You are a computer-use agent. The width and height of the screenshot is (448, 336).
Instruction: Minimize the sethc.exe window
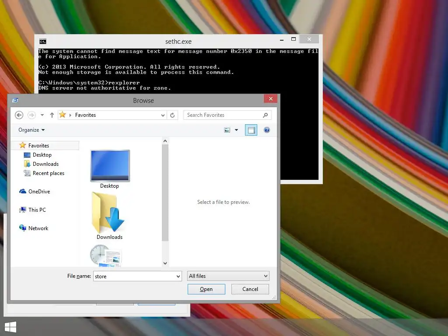click(282, 40)
